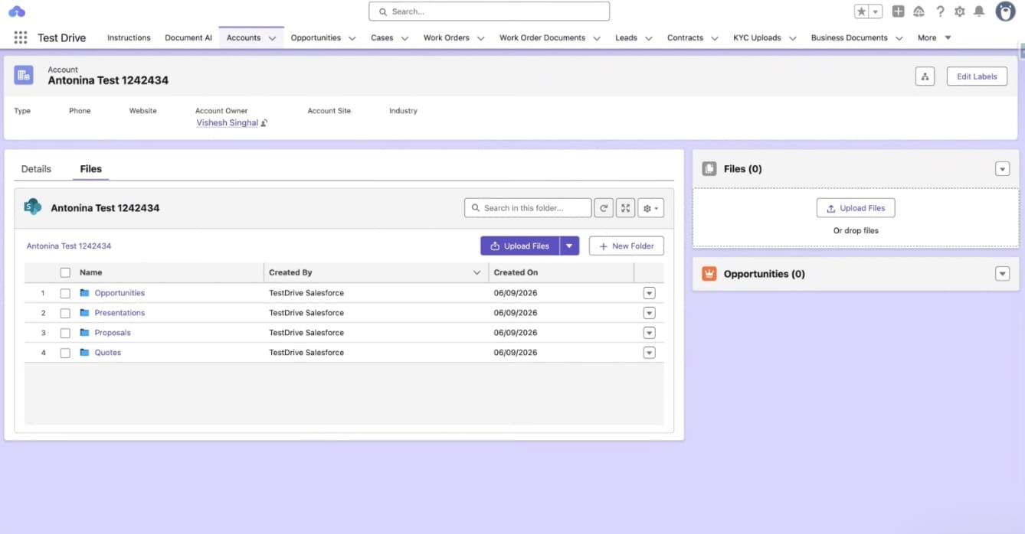Image resolution: width=1025 pixels, height=534 pixels.
Task: Click the global actions plus icon
Action: pos(899,11)
